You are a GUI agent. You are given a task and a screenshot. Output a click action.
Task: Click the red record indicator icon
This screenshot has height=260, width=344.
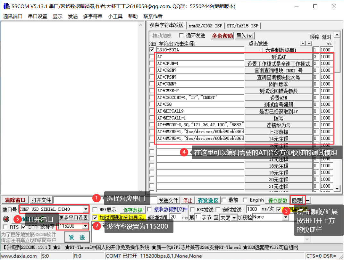coord(6,219)
